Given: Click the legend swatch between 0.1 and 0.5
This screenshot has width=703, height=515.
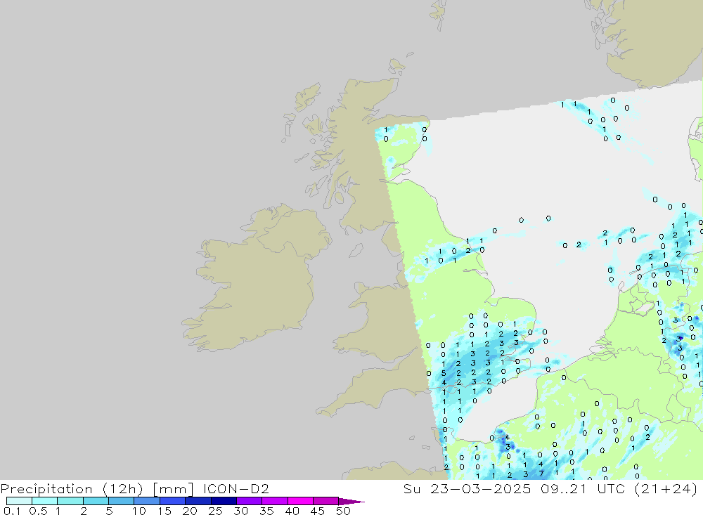Looking at the screenshot, I should tap(19, 501).
